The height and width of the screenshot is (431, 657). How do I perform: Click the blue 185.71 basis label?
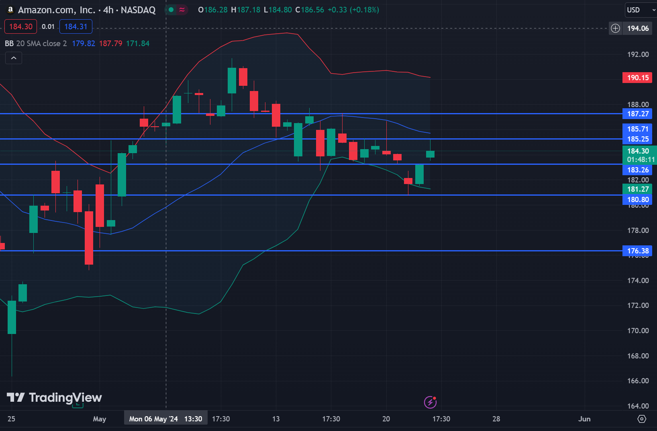coord(637,129)
